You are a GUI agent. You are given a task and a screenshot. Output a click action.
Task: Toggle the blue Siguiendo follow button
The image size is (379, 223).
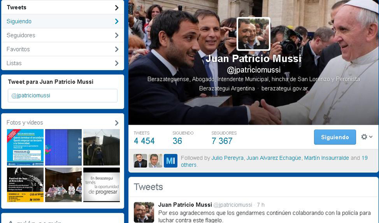[335, 137]
